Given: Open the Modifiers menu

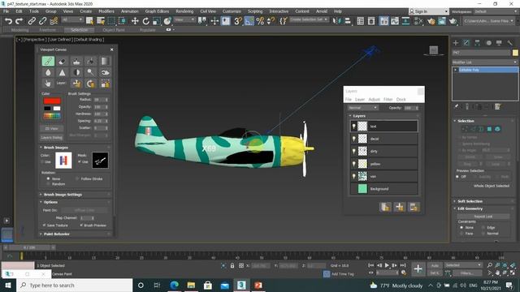Looking at the screenshot, I should point(106,11).
